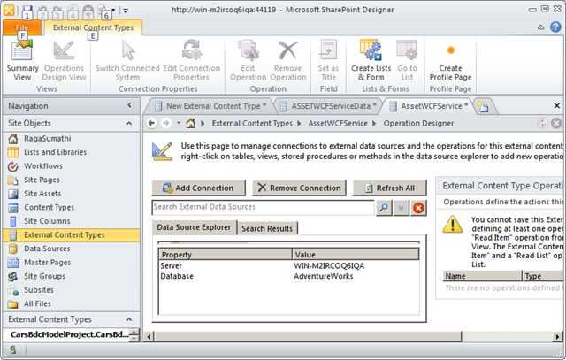Collapse the Navigation pane
Screen dimensions: 566x360
pyautogui.click(x=129, y=105)
